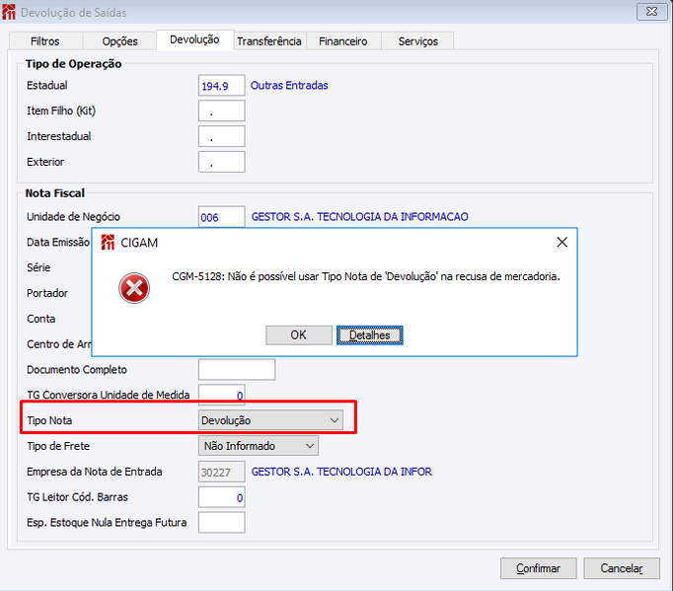The height and width of the screenshot is (591, 673).
Task: Select the Devolução tab
Action: tap(194, 39)
